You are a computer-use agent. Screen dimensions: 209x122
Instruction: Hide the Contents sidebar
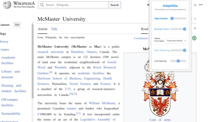(x=17, y=25)
